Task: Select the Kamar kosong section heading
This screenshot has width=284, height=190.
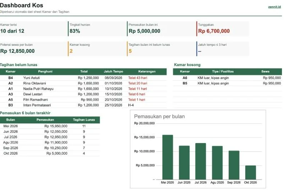Action: click(187, 65)
